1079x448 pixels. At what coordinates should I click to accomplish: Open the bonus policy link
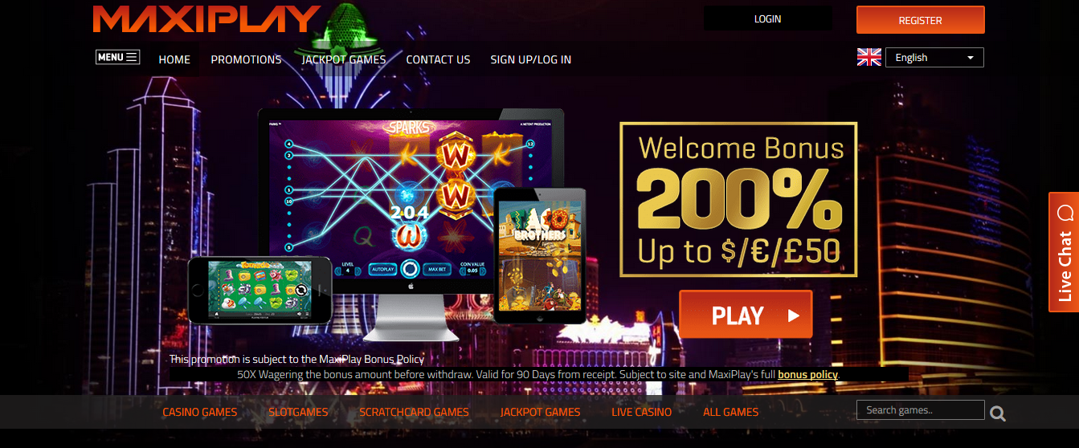pyautogui.click(x=807, y=375)
